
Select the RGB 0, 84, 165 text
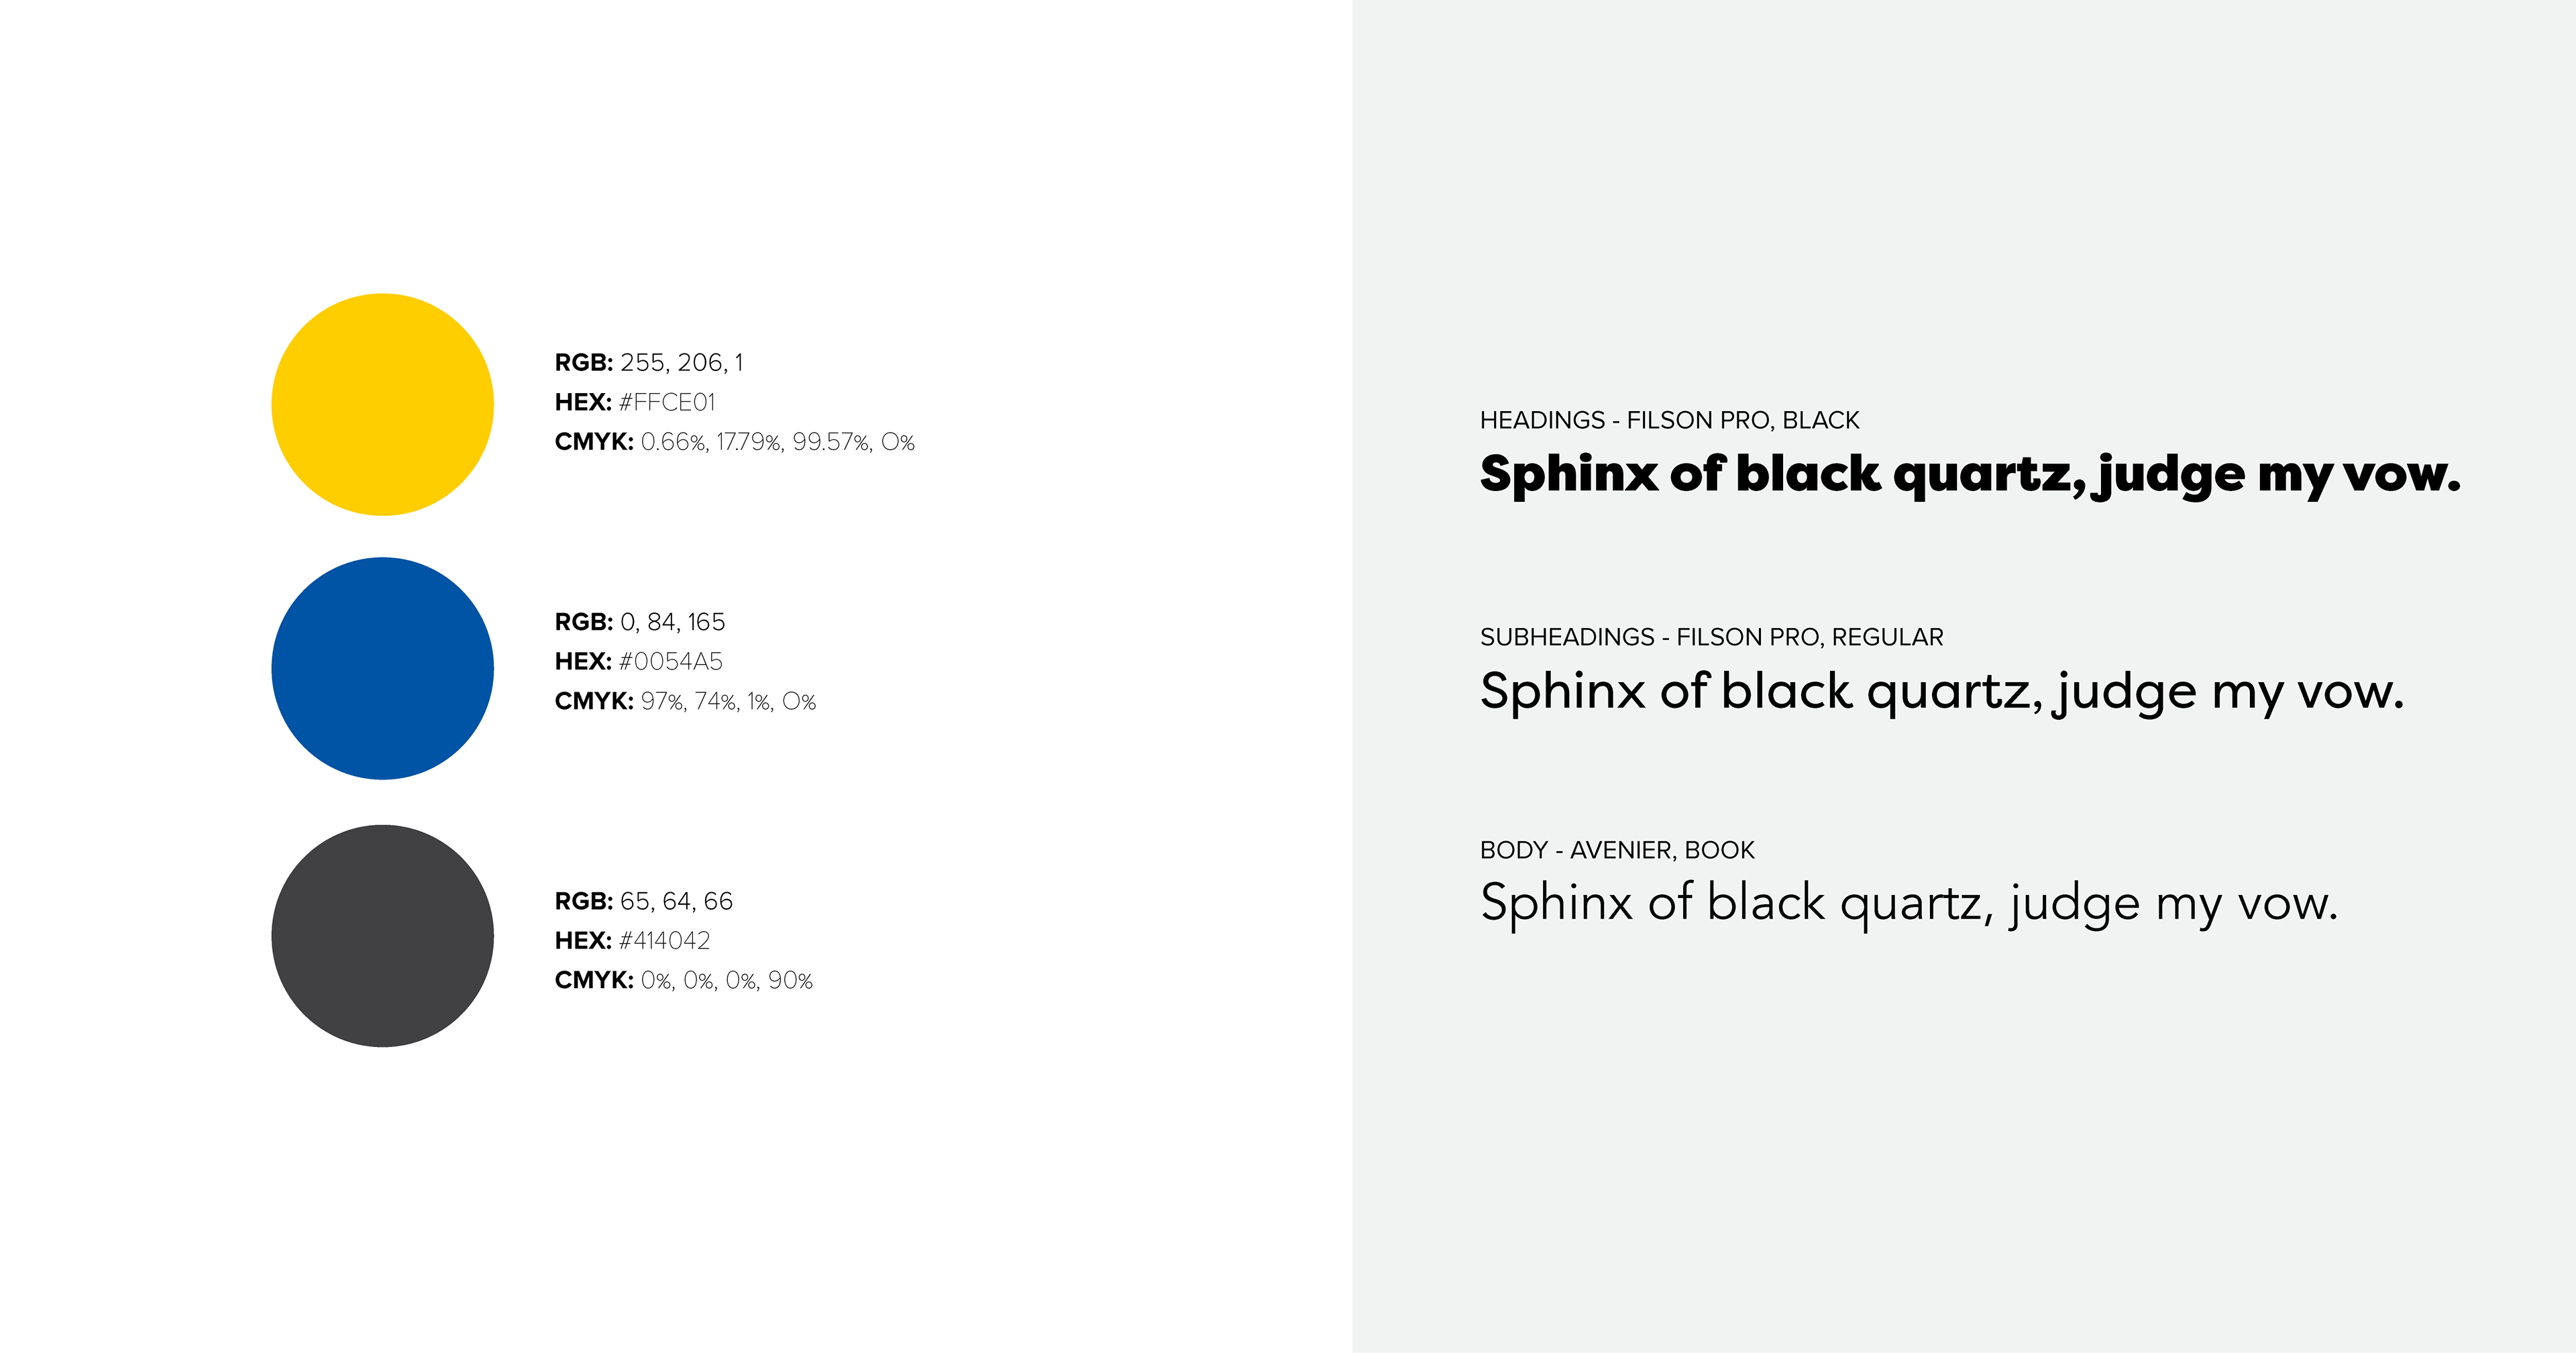click(x=640, y=622)
